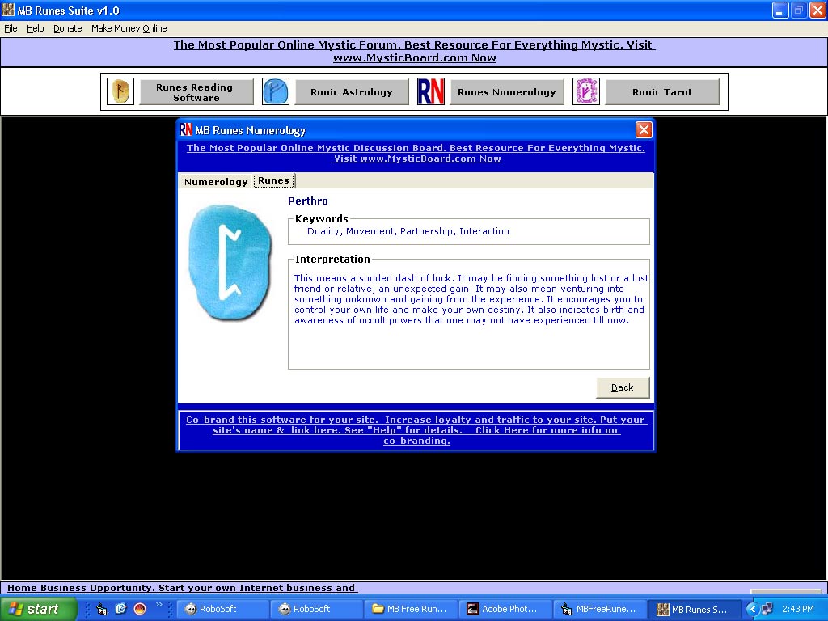The width and height of the screenshot is (828, 621).
Task: Go back with the Back button
Action: (x=623, y=387)
